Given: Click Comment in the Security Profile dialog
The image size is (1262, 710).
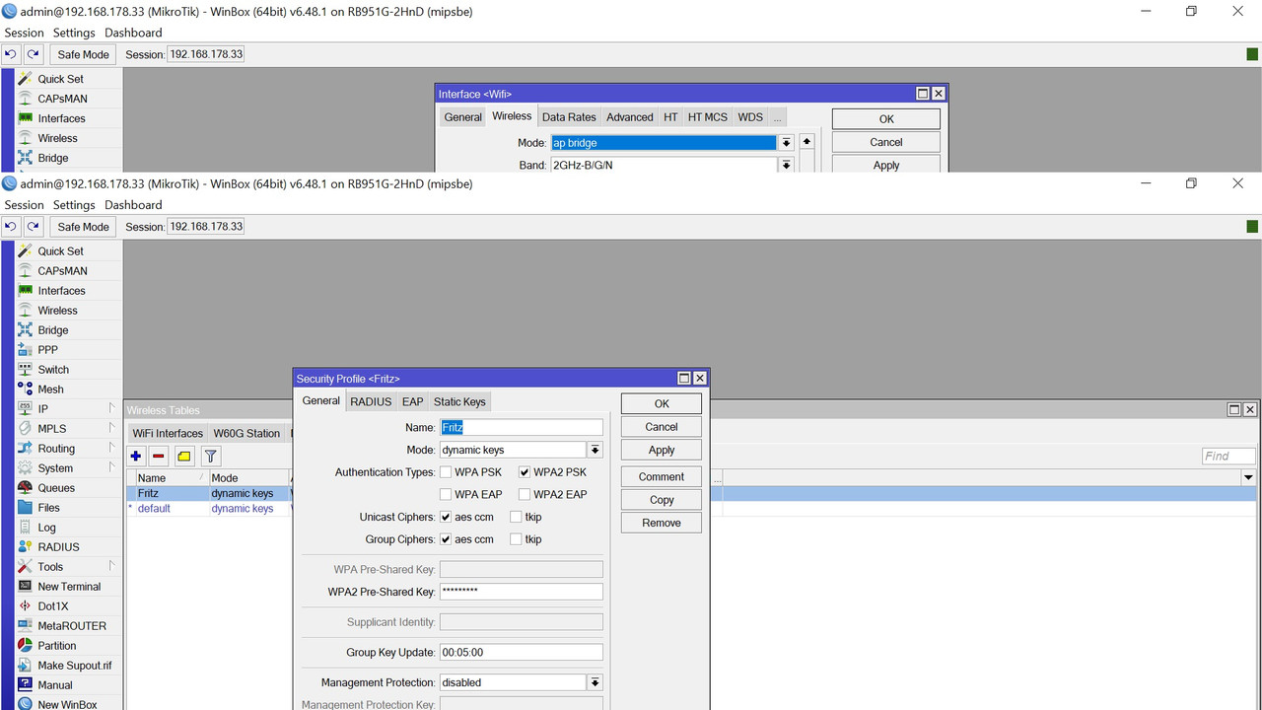Looking at the screenshot, I should pyautogui.click(x=662, y=476).
